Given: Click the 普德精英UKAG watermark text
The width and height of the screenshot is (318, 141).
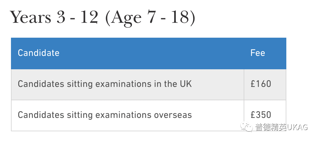Looking at the screenshot, I should coord(281,127).
